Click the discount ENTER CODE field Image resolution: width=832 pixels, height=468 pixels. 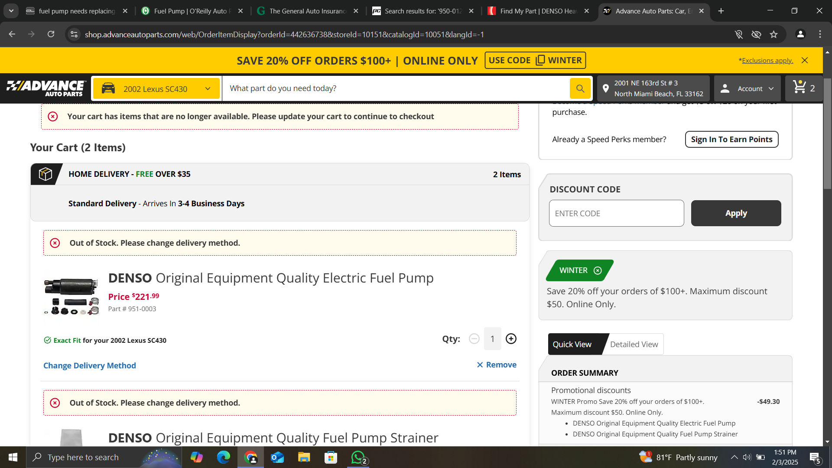[x=617, y=213]
